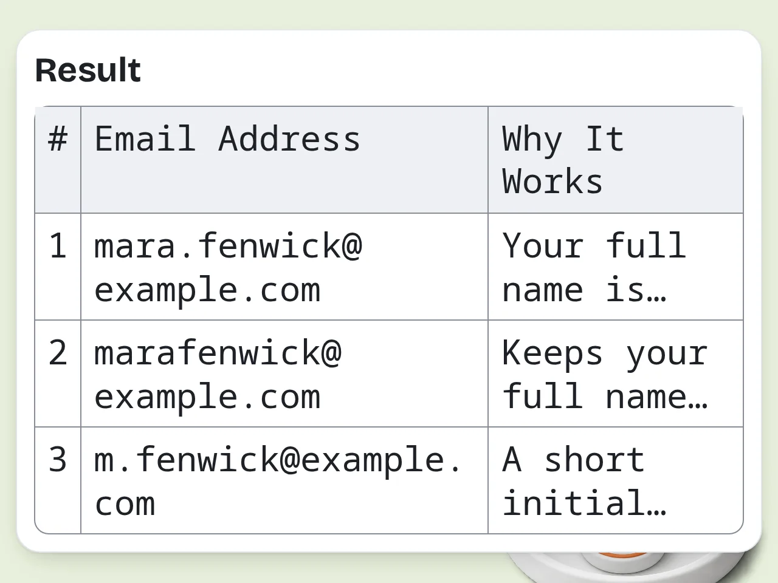Select row number 3 cell
Screen dimensions: 778x583
58,480
